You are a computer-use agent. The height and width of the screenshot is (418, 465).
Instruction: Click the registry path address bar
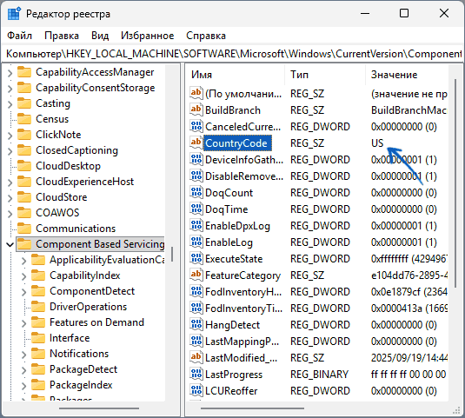pos(233,54)
